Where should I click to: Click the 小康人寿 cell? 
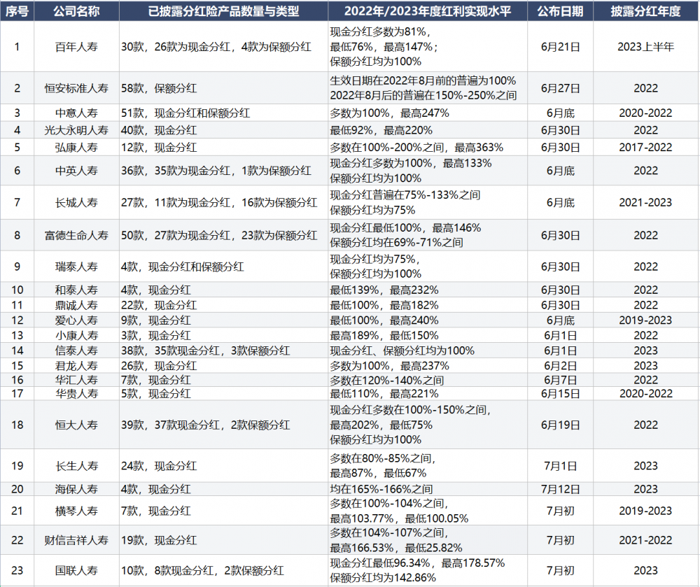[76, 335]
